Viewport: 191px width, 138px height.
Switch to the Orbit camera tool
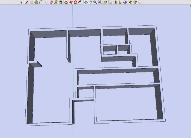pos(86,2)
